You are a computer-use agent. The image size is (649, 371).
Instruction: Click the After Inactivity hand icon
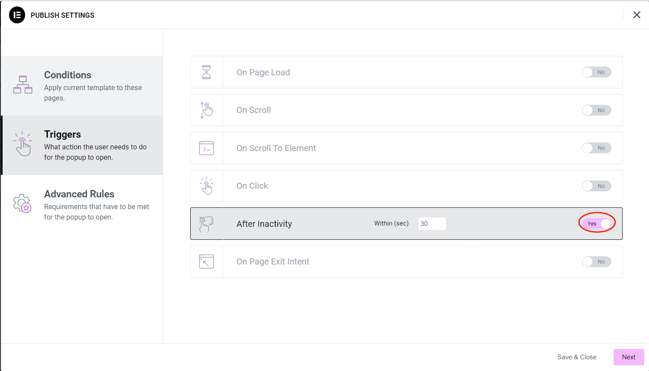(x=207, y=224)
